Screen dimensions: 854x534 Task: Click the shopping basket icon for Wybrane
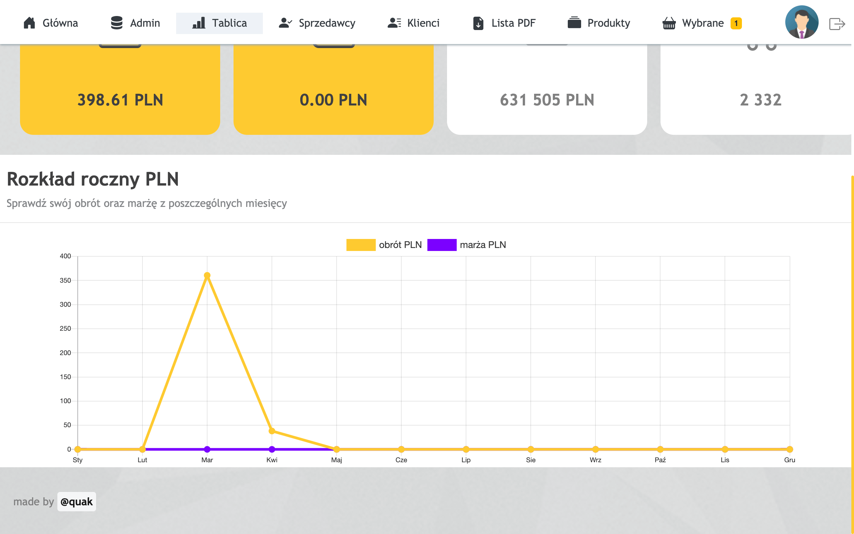point(669,23)
